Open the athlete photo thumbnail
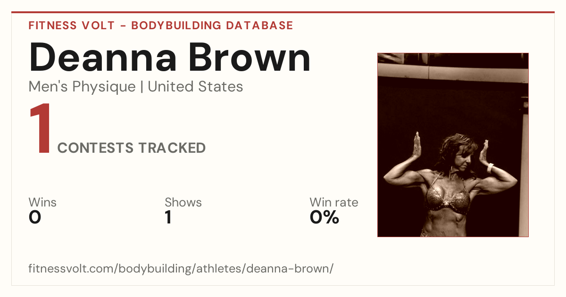The image size is (566, 297). (453, 145)
